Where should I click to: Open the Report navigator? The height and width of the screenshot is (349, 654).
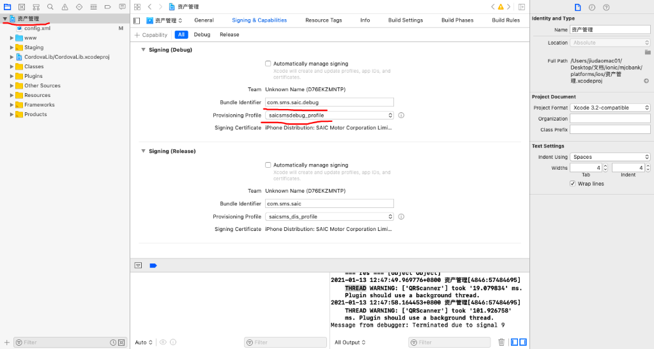click(122, 6)
